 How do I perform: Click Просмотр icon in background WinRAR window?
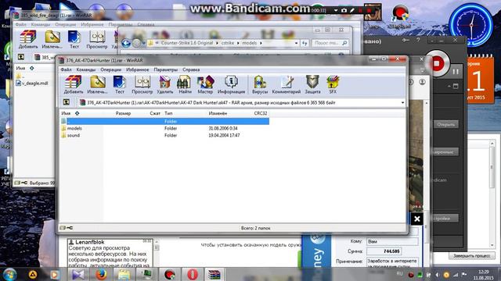point(97,40)
